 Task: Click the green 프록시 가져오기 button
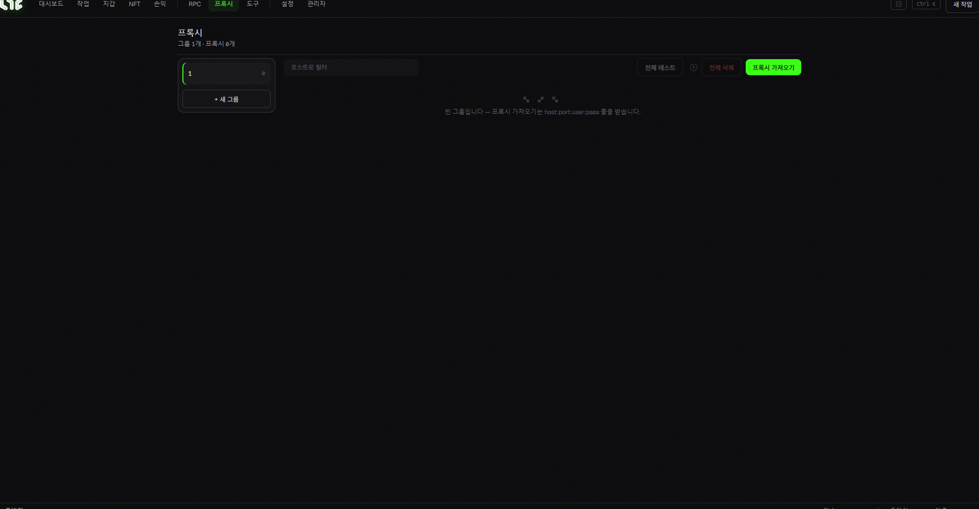pyautogui.click(x=773, y=67)
